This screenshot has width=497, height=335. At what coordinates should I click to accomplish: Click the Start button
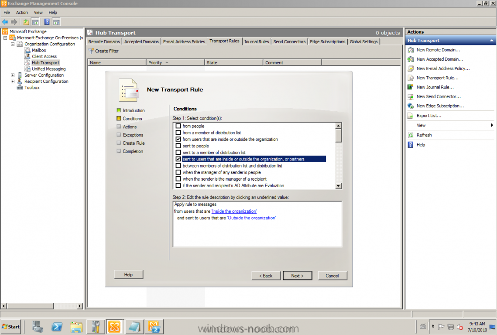pyautogui.click(x=11, y=327)
